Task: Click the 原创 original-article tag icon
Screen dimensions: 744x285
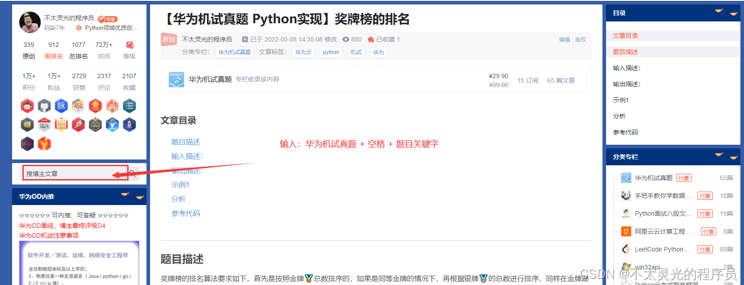Action: [169, 39]
